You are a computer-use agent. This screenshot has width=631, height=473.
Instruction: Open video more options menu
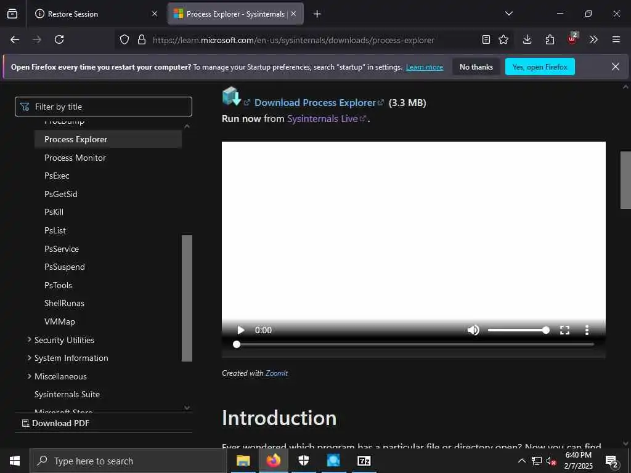[x=587, y=330]
